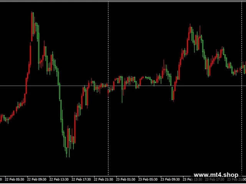Image resolution: width=246 pixels, height=184 pixels.
Task: Select the "23 Feb 01:30" axis label
Action: pos(126,179)
